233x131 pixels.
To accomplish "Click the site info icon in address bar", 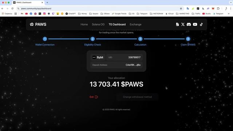I will (x=18, y=9).
